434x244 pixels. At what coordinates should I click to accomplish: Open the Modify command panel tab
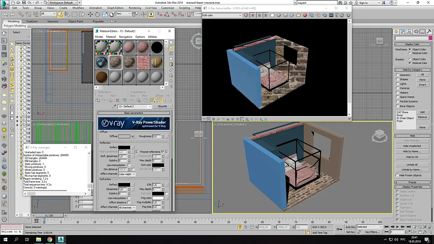[403, 32]
